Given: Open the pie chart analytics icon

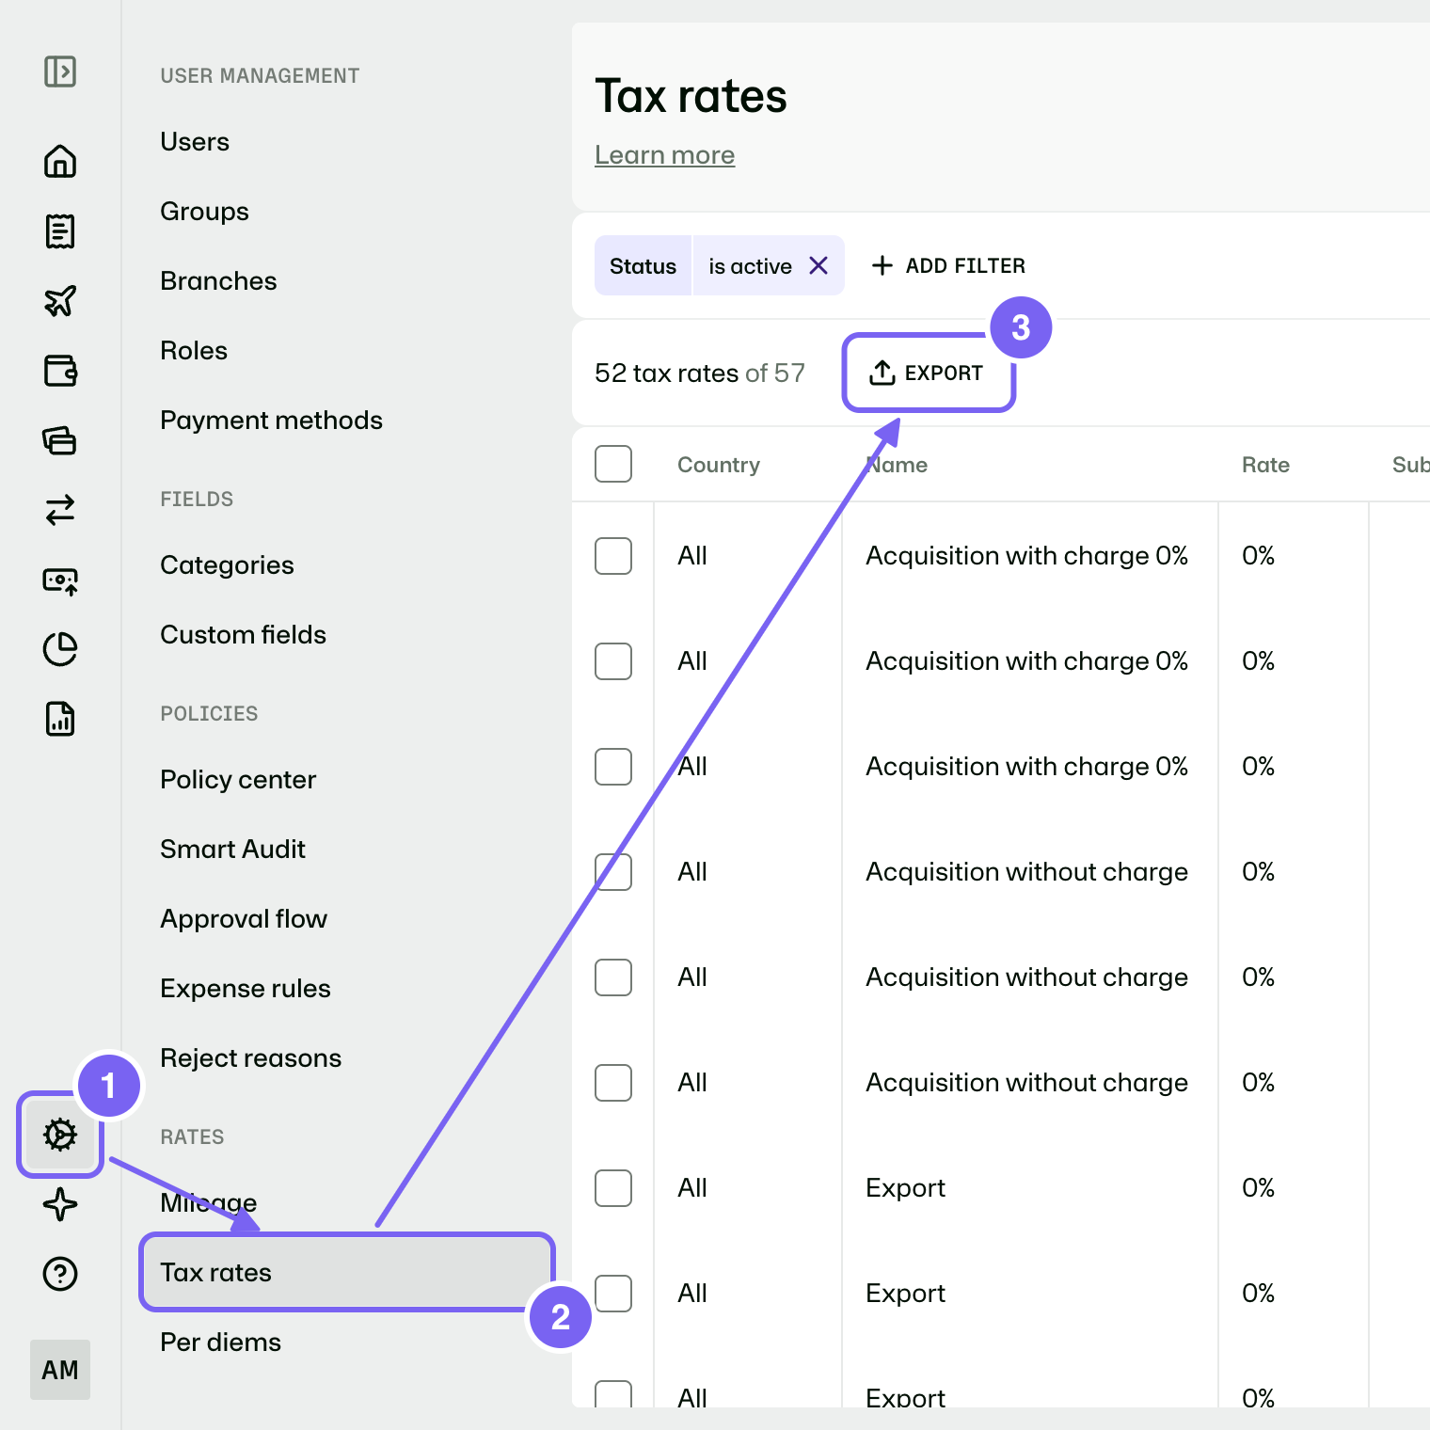Looking at the screenshot, I should (60, 649).
